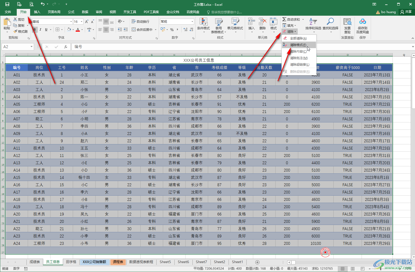Toggle Wrap Text (自动换行)

pyautogui.click(x=140, y=21)
